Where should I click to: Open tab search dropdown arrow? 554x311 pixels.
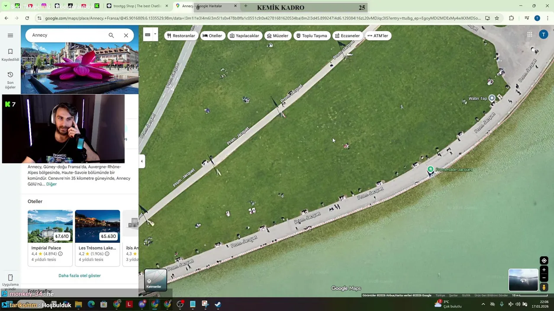point(6,6)
